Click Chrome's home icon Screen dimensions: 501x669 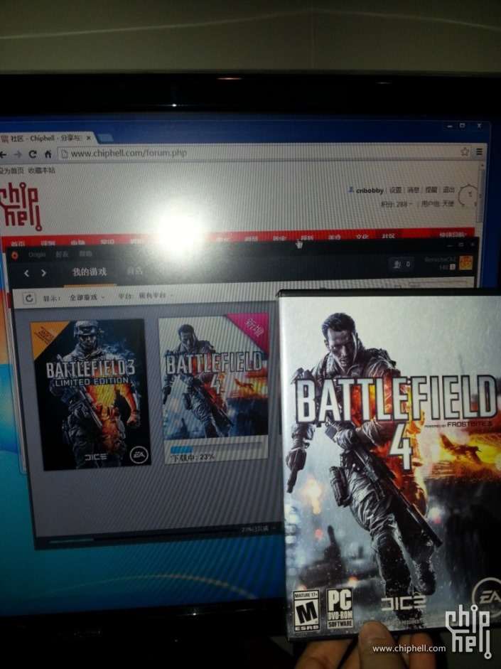pyautogui.click(x=48, y=154)
